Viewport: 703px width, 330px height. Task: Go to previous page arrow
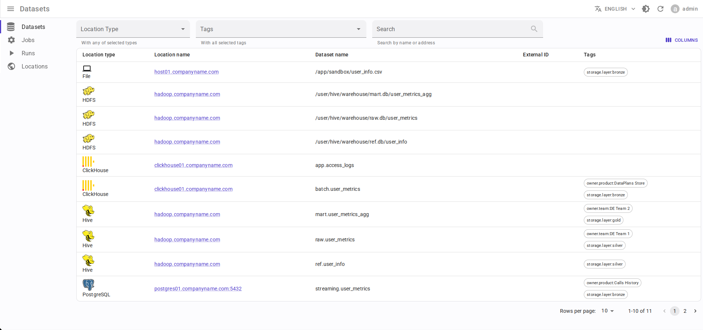tap(664, 311)
